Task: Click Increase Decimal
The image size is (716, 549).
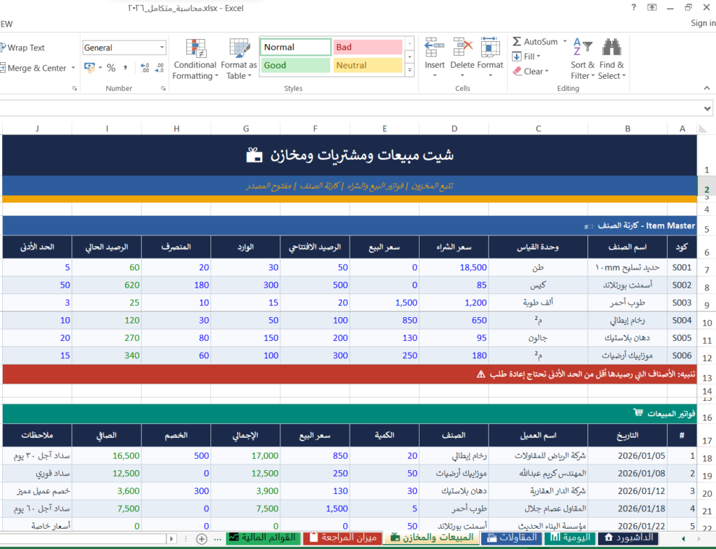Action: pos(145,68)
